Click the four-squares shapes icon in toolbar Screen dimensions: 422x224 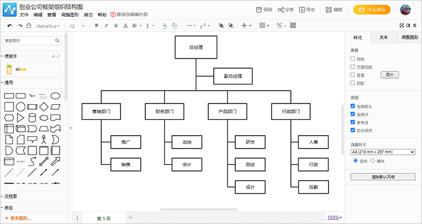pyautogui.click(x=293, y=25)
